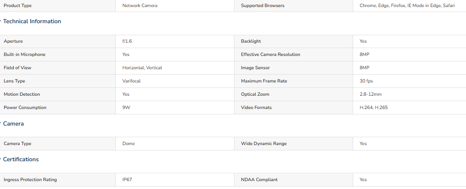This screenshot has height=189, width=466.
Task: Select the Dome camera type value
Action: coord(128,143)
